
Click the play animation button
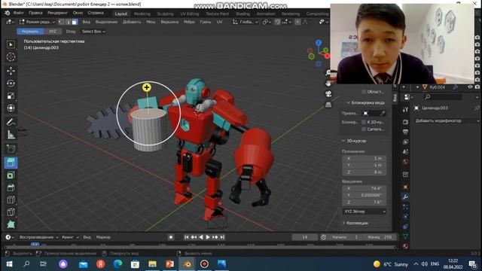tap(208, 237)
